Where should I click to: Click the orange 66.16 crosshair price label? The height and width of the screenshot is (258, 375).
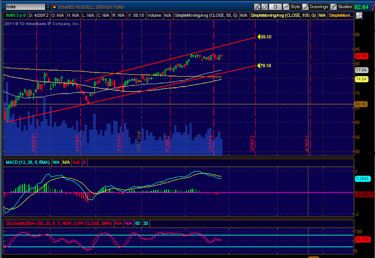click(361, 104)
